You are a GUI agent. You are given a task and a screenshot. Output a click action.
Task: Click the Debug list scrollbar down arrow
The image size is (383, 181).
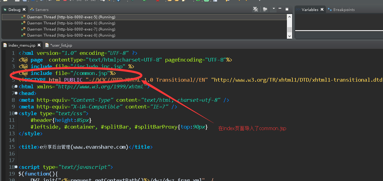click(x=289, y=36)
